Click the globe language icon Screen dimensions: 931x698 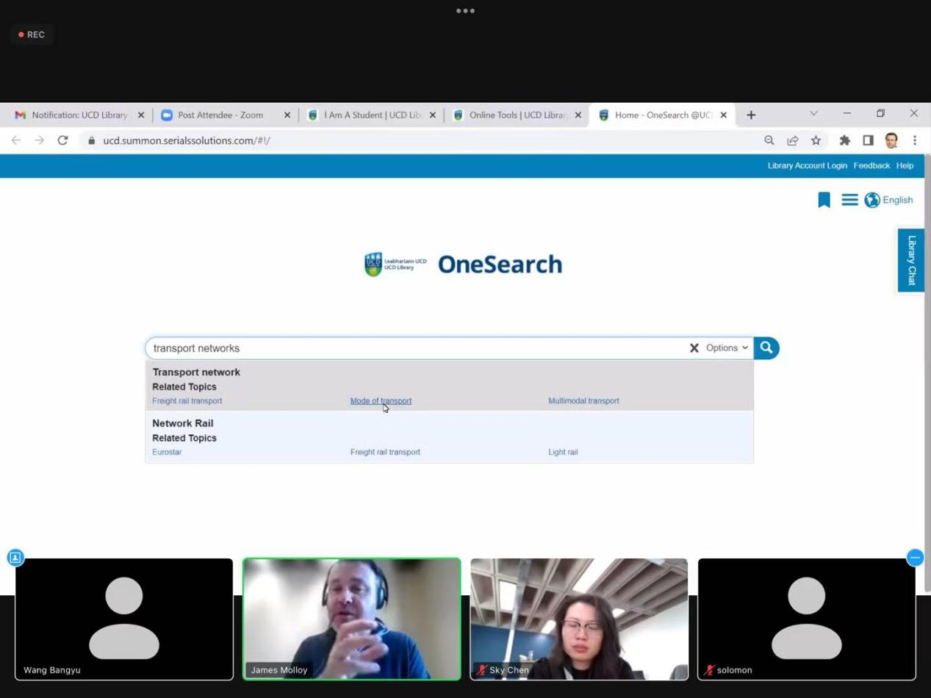tap(872, 200)
